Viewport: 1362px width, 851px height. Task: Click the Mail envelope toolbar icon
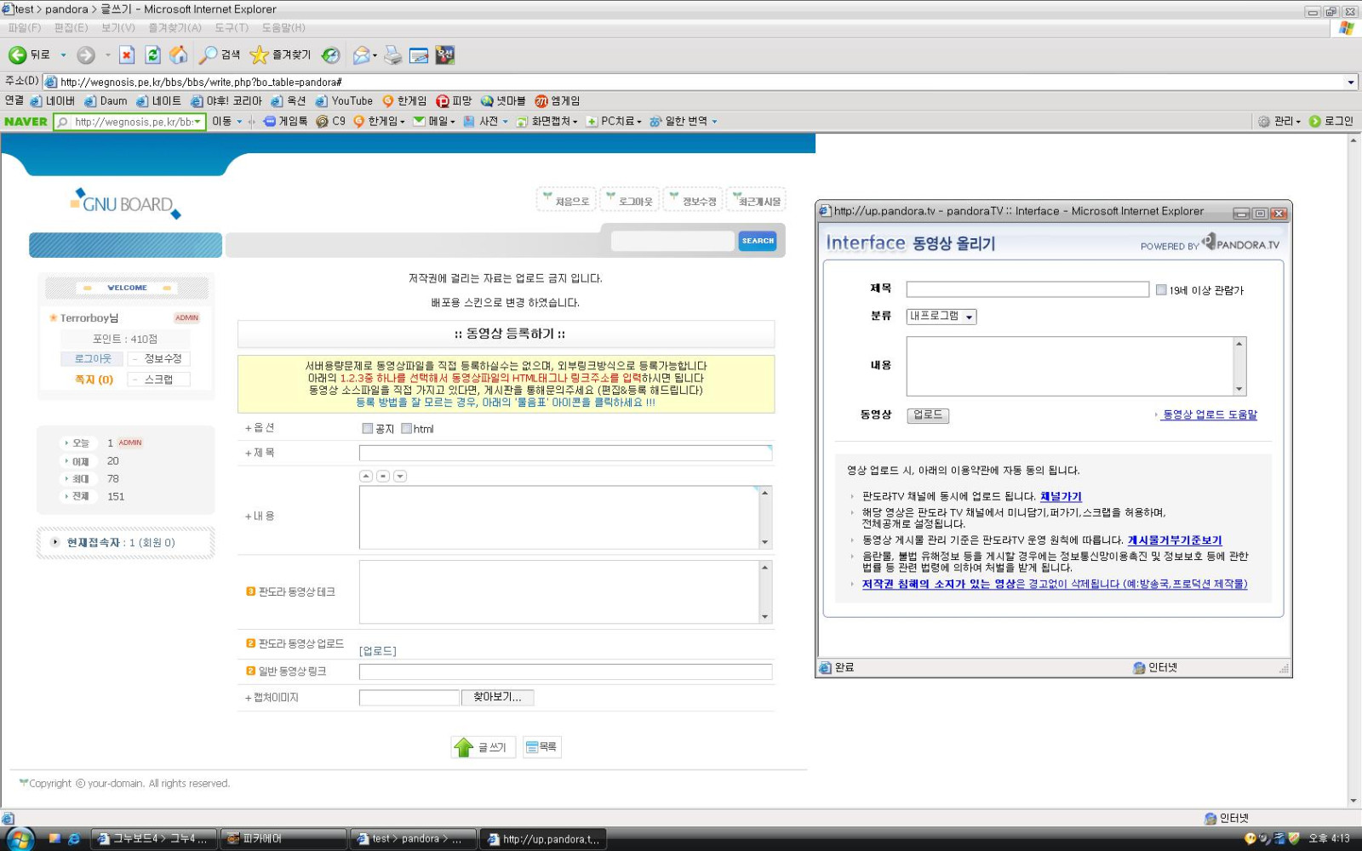click(x=361, y=55)
